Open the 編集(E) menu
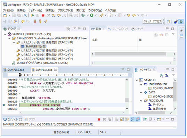The height and width of the screenshot is (138, 187). pyautogui.click(x=21, y=10)
